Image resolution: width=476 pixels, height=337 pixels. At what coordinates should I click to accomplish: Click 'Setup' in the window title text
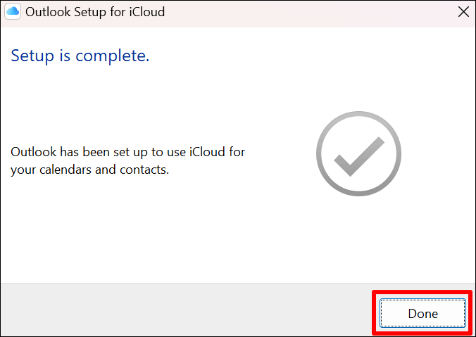coord(92,11)
